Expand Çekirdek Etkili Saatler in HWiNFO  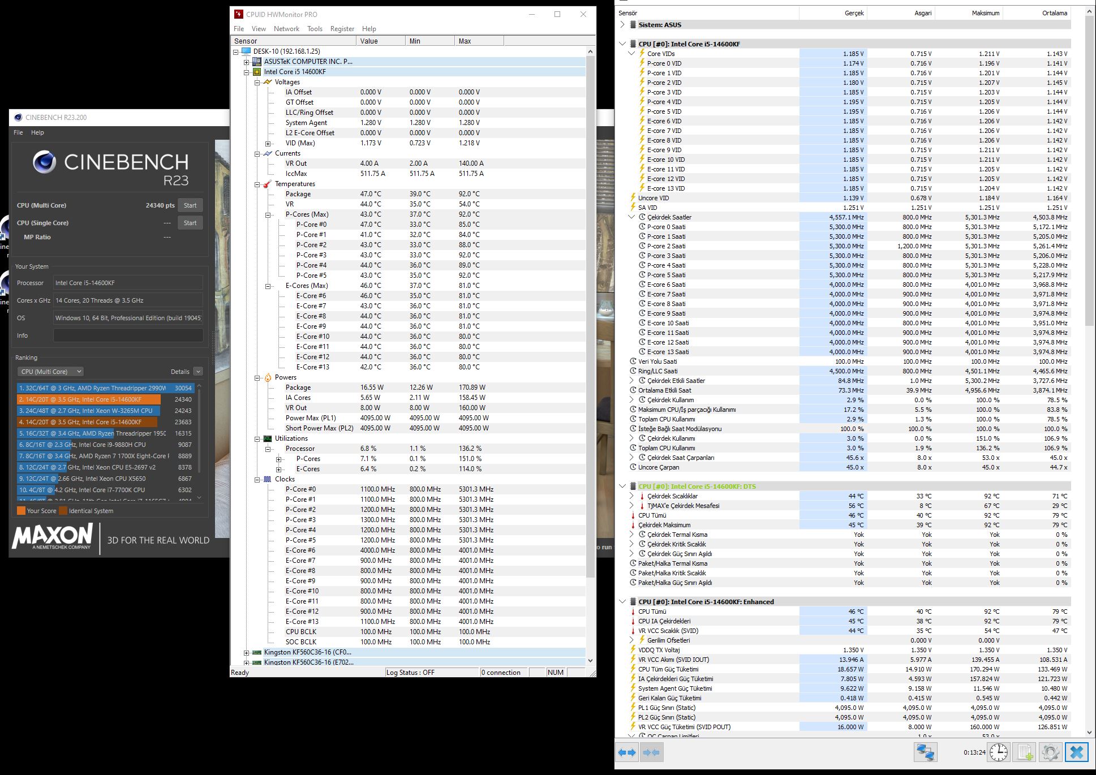pos(631,381)
